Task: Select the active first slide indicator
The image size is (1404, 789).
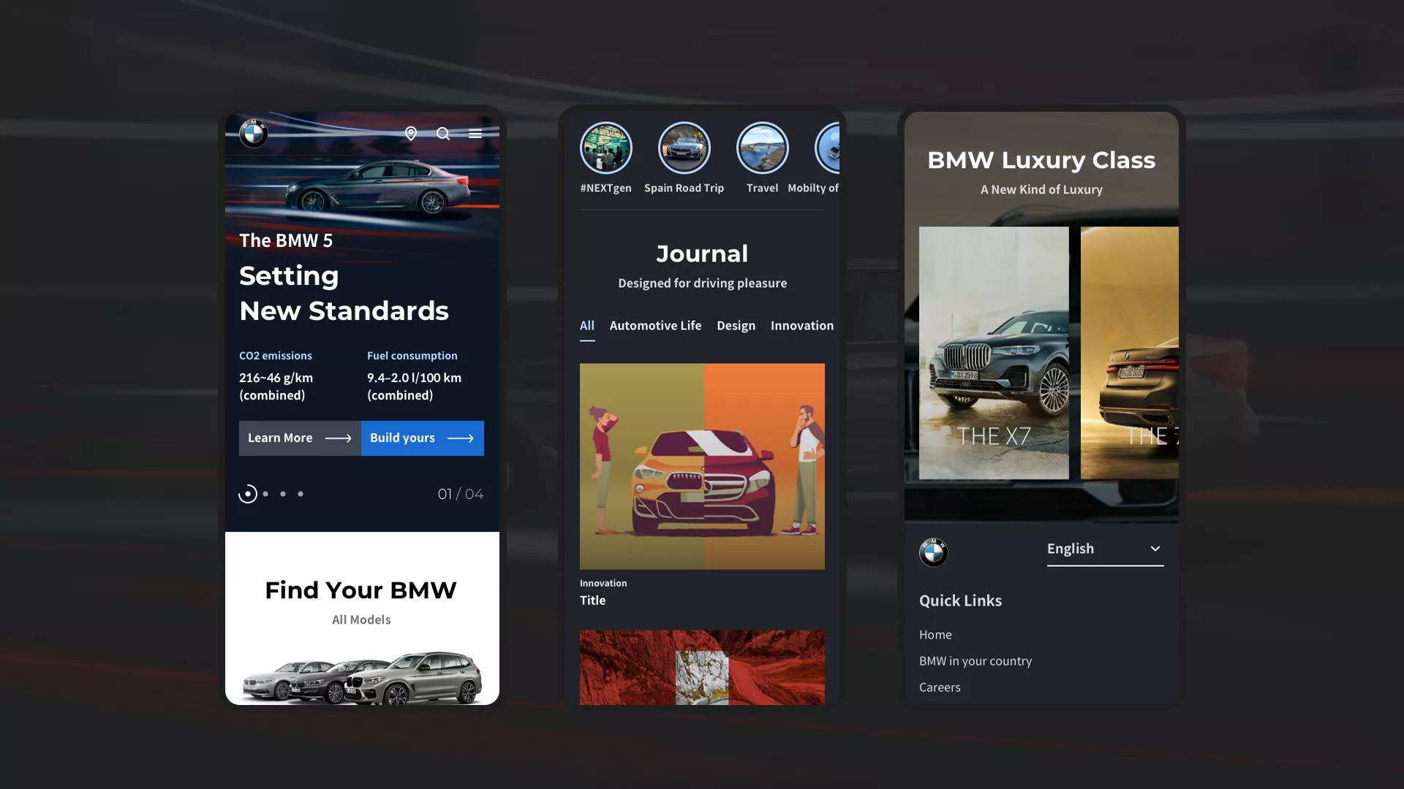Action: 248,494
